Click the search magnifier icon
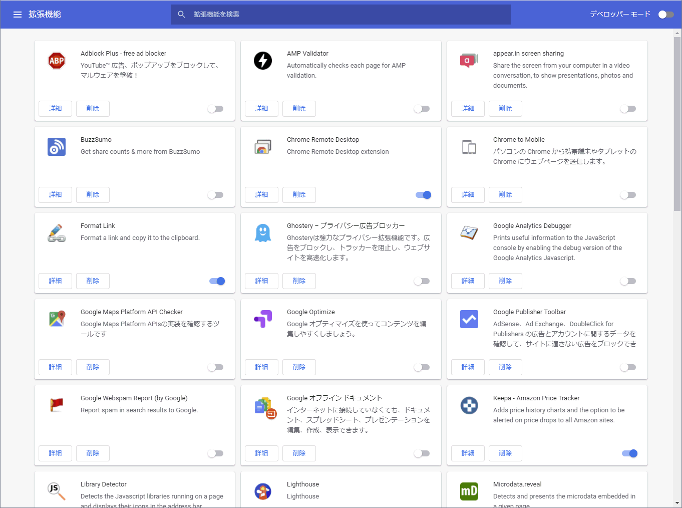 click(182, 15)
